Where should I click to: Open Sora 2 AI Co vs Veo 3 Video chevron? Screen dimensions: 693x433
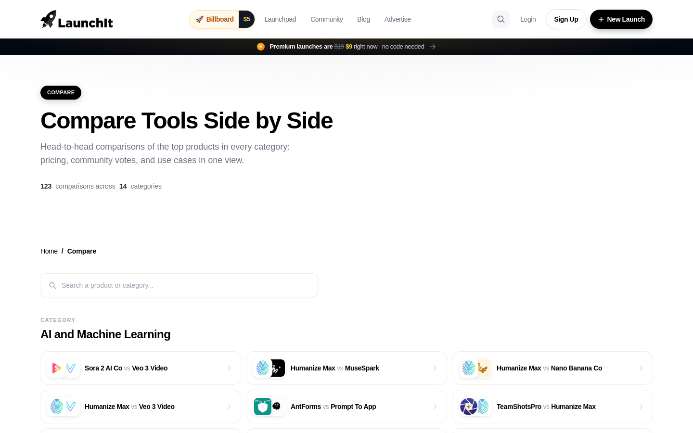point(229,368)
